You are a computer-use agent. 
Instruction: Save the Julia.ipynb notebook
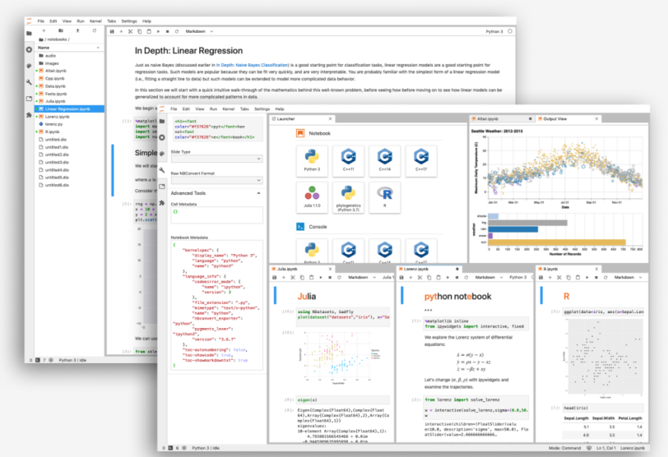275,278
